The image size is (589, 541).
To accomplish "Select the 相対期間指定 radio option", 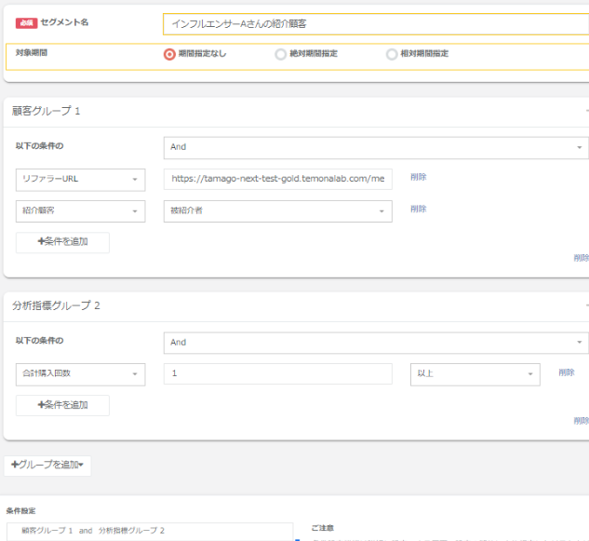I will click(392, 54).
